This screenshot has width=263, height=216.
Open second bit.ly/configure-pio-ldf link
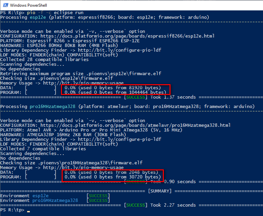click(119, 140)
